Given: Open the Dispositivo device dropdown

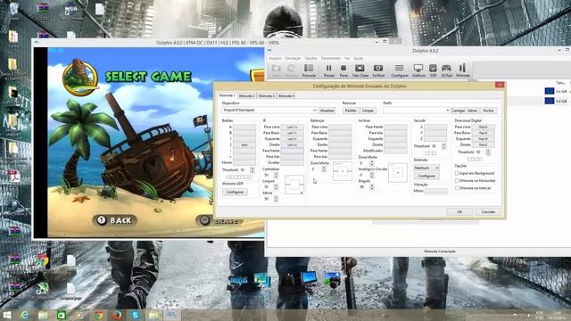Looking at the screenshot, I should click(269, 110).
